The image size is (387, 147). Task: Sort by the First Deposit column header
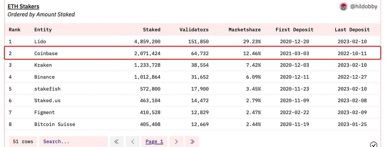(x=294, y=30)
